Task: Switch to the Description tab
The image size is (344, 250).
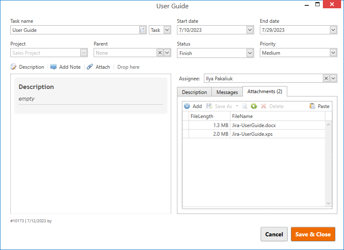Action: click(194, 91)
